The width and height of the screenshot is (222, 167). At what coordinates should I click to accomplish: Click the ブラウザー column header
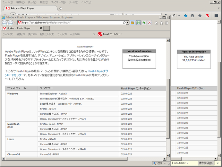(x=78, y=88)
